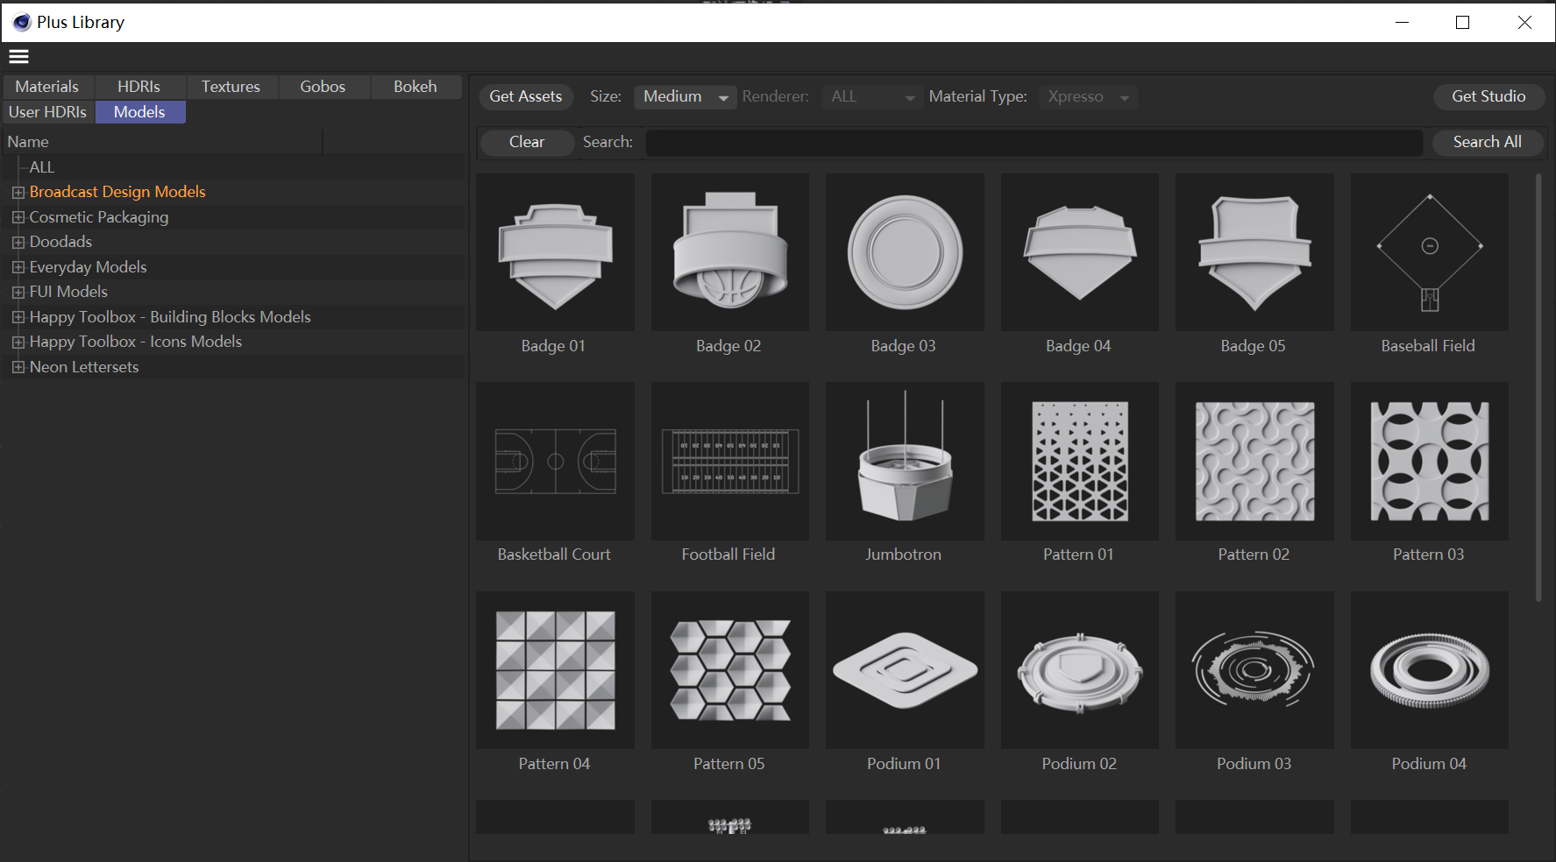The width and height of the screenshot is (1556, 862).
Task: Expand the Cosmetic Packaging category
Action: click(18, 217)
